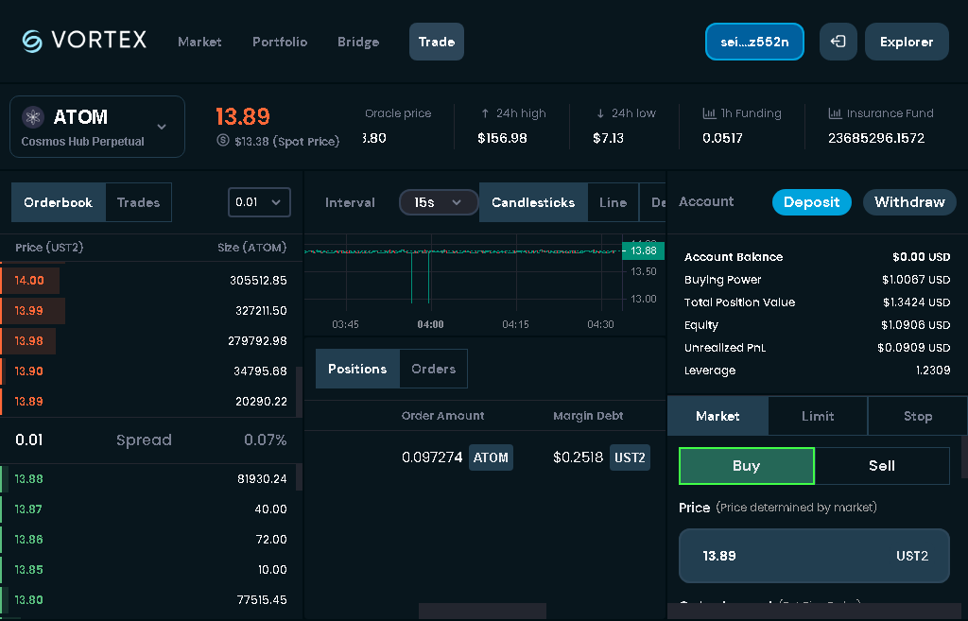968x621 pixels.
Task: Open the Portfolio page
Action: (280, 42)
